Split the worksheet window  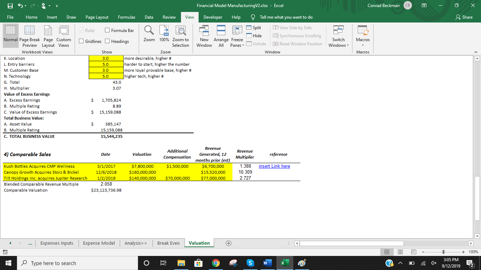click(x=254, y=27)
